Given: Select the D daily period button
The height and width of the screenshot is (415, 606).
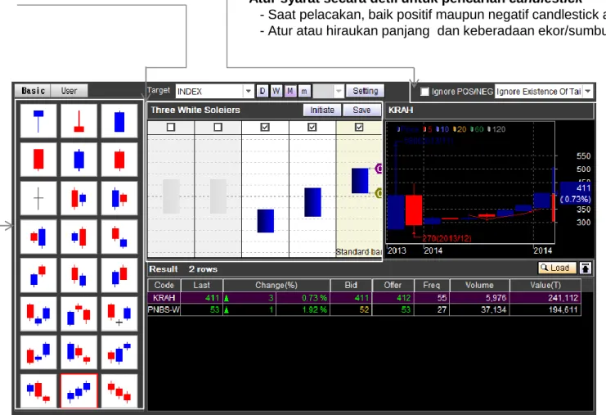Looking at the screenshot, I should (263, 92).
